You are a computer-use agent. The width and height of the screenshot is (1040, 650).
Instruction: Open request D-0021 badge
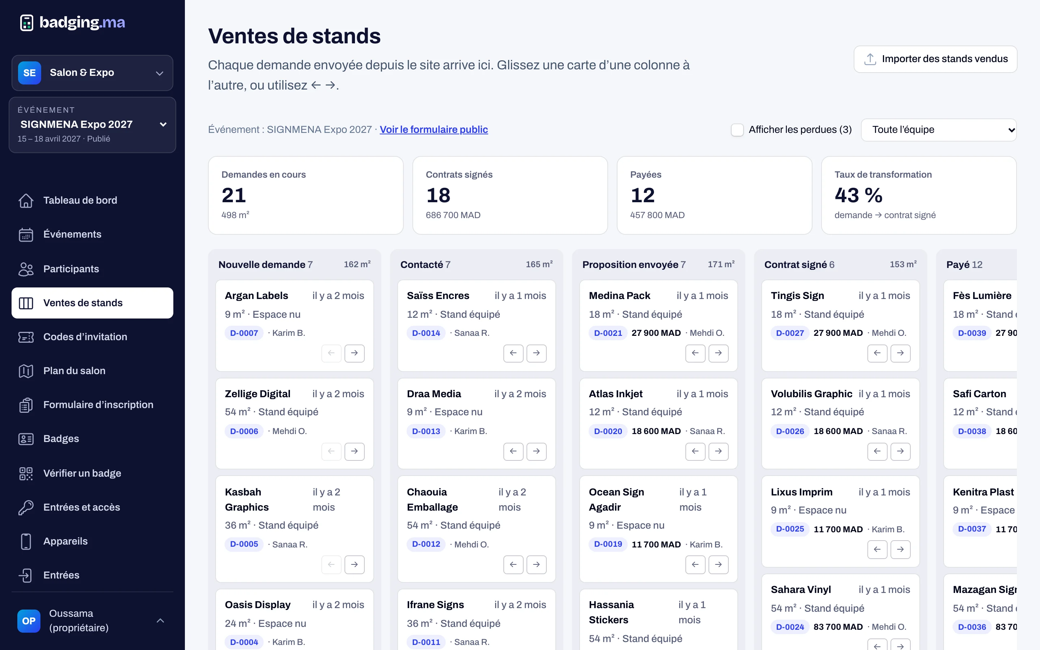pos(608,333)
